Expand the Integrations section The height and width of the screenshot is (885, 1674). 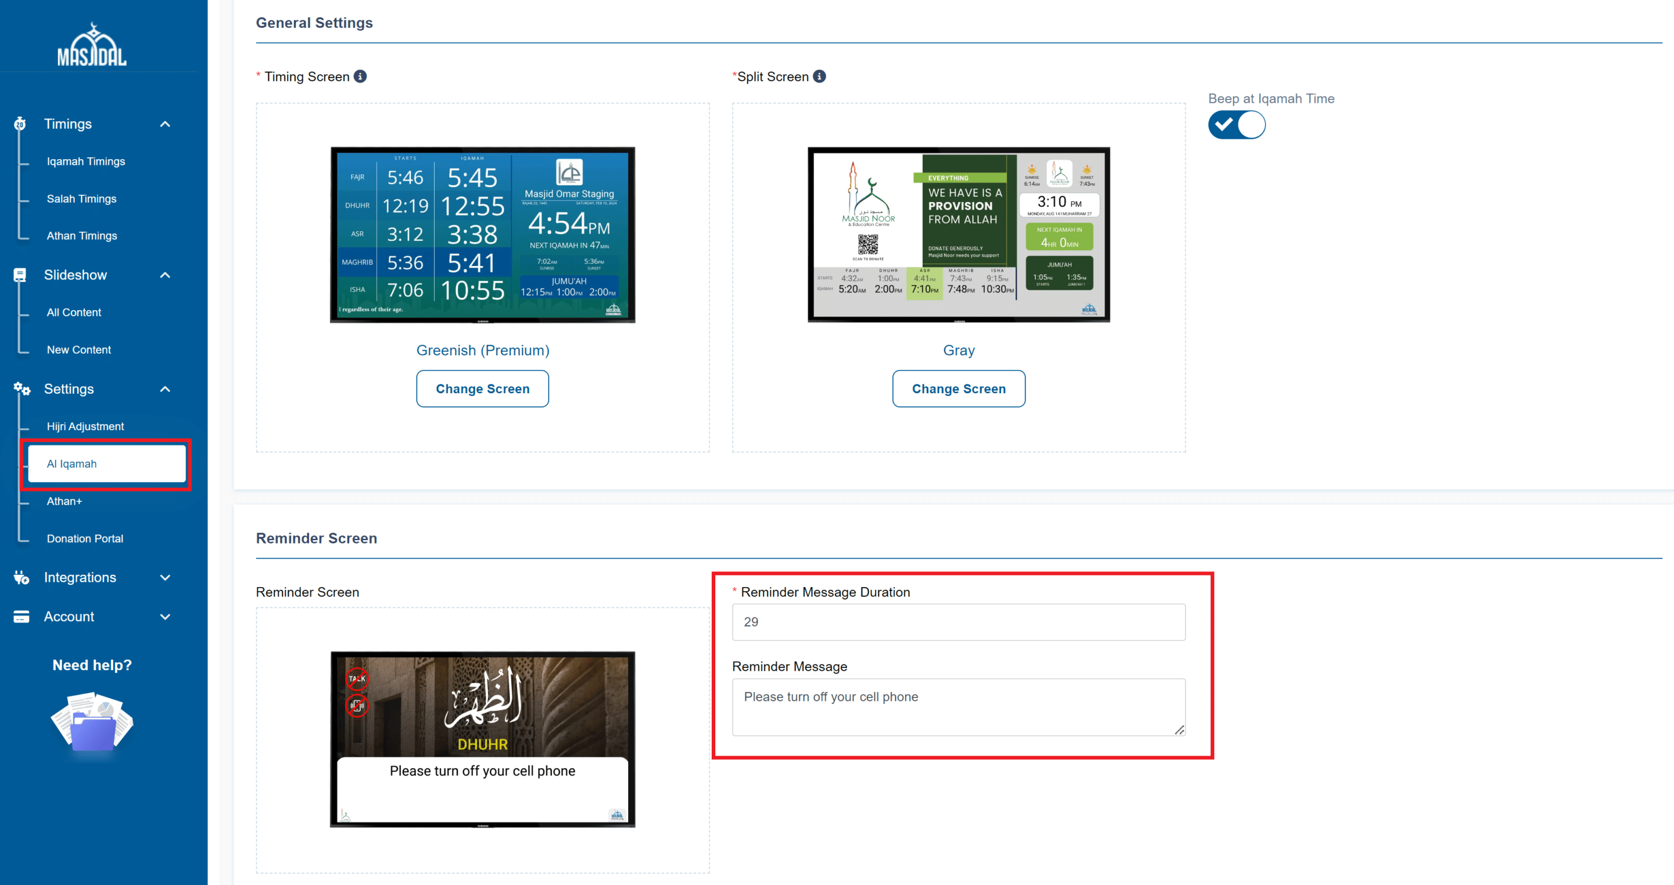point(164,577)
